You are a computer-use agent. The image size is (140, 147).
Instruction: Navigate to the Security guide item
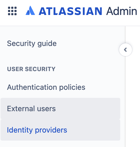click(32, 44)
